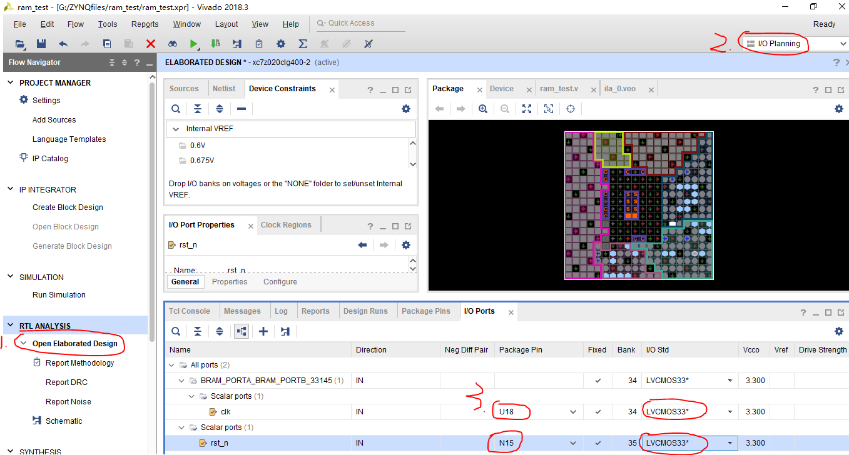Fit the Package view with Zoom Fit icon
This screenshot has height=455, width=849.
click(527, 109)
